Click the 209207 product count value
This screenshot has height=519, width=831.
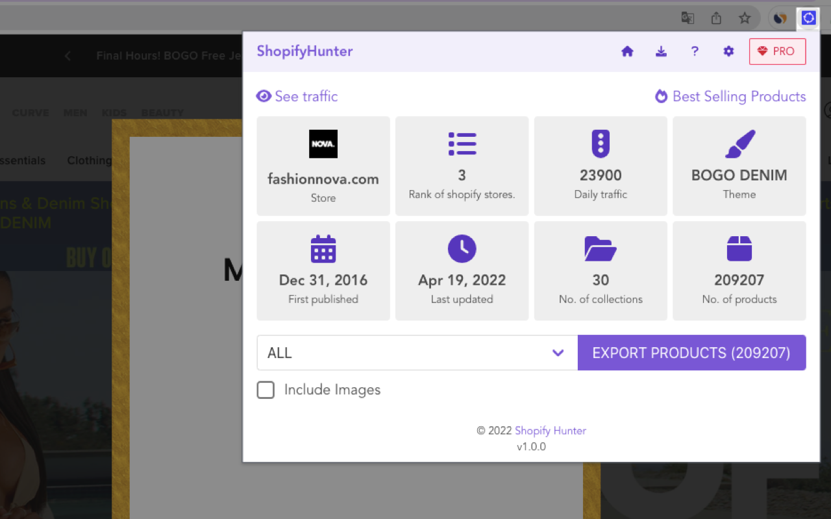[x=739, y=280]
